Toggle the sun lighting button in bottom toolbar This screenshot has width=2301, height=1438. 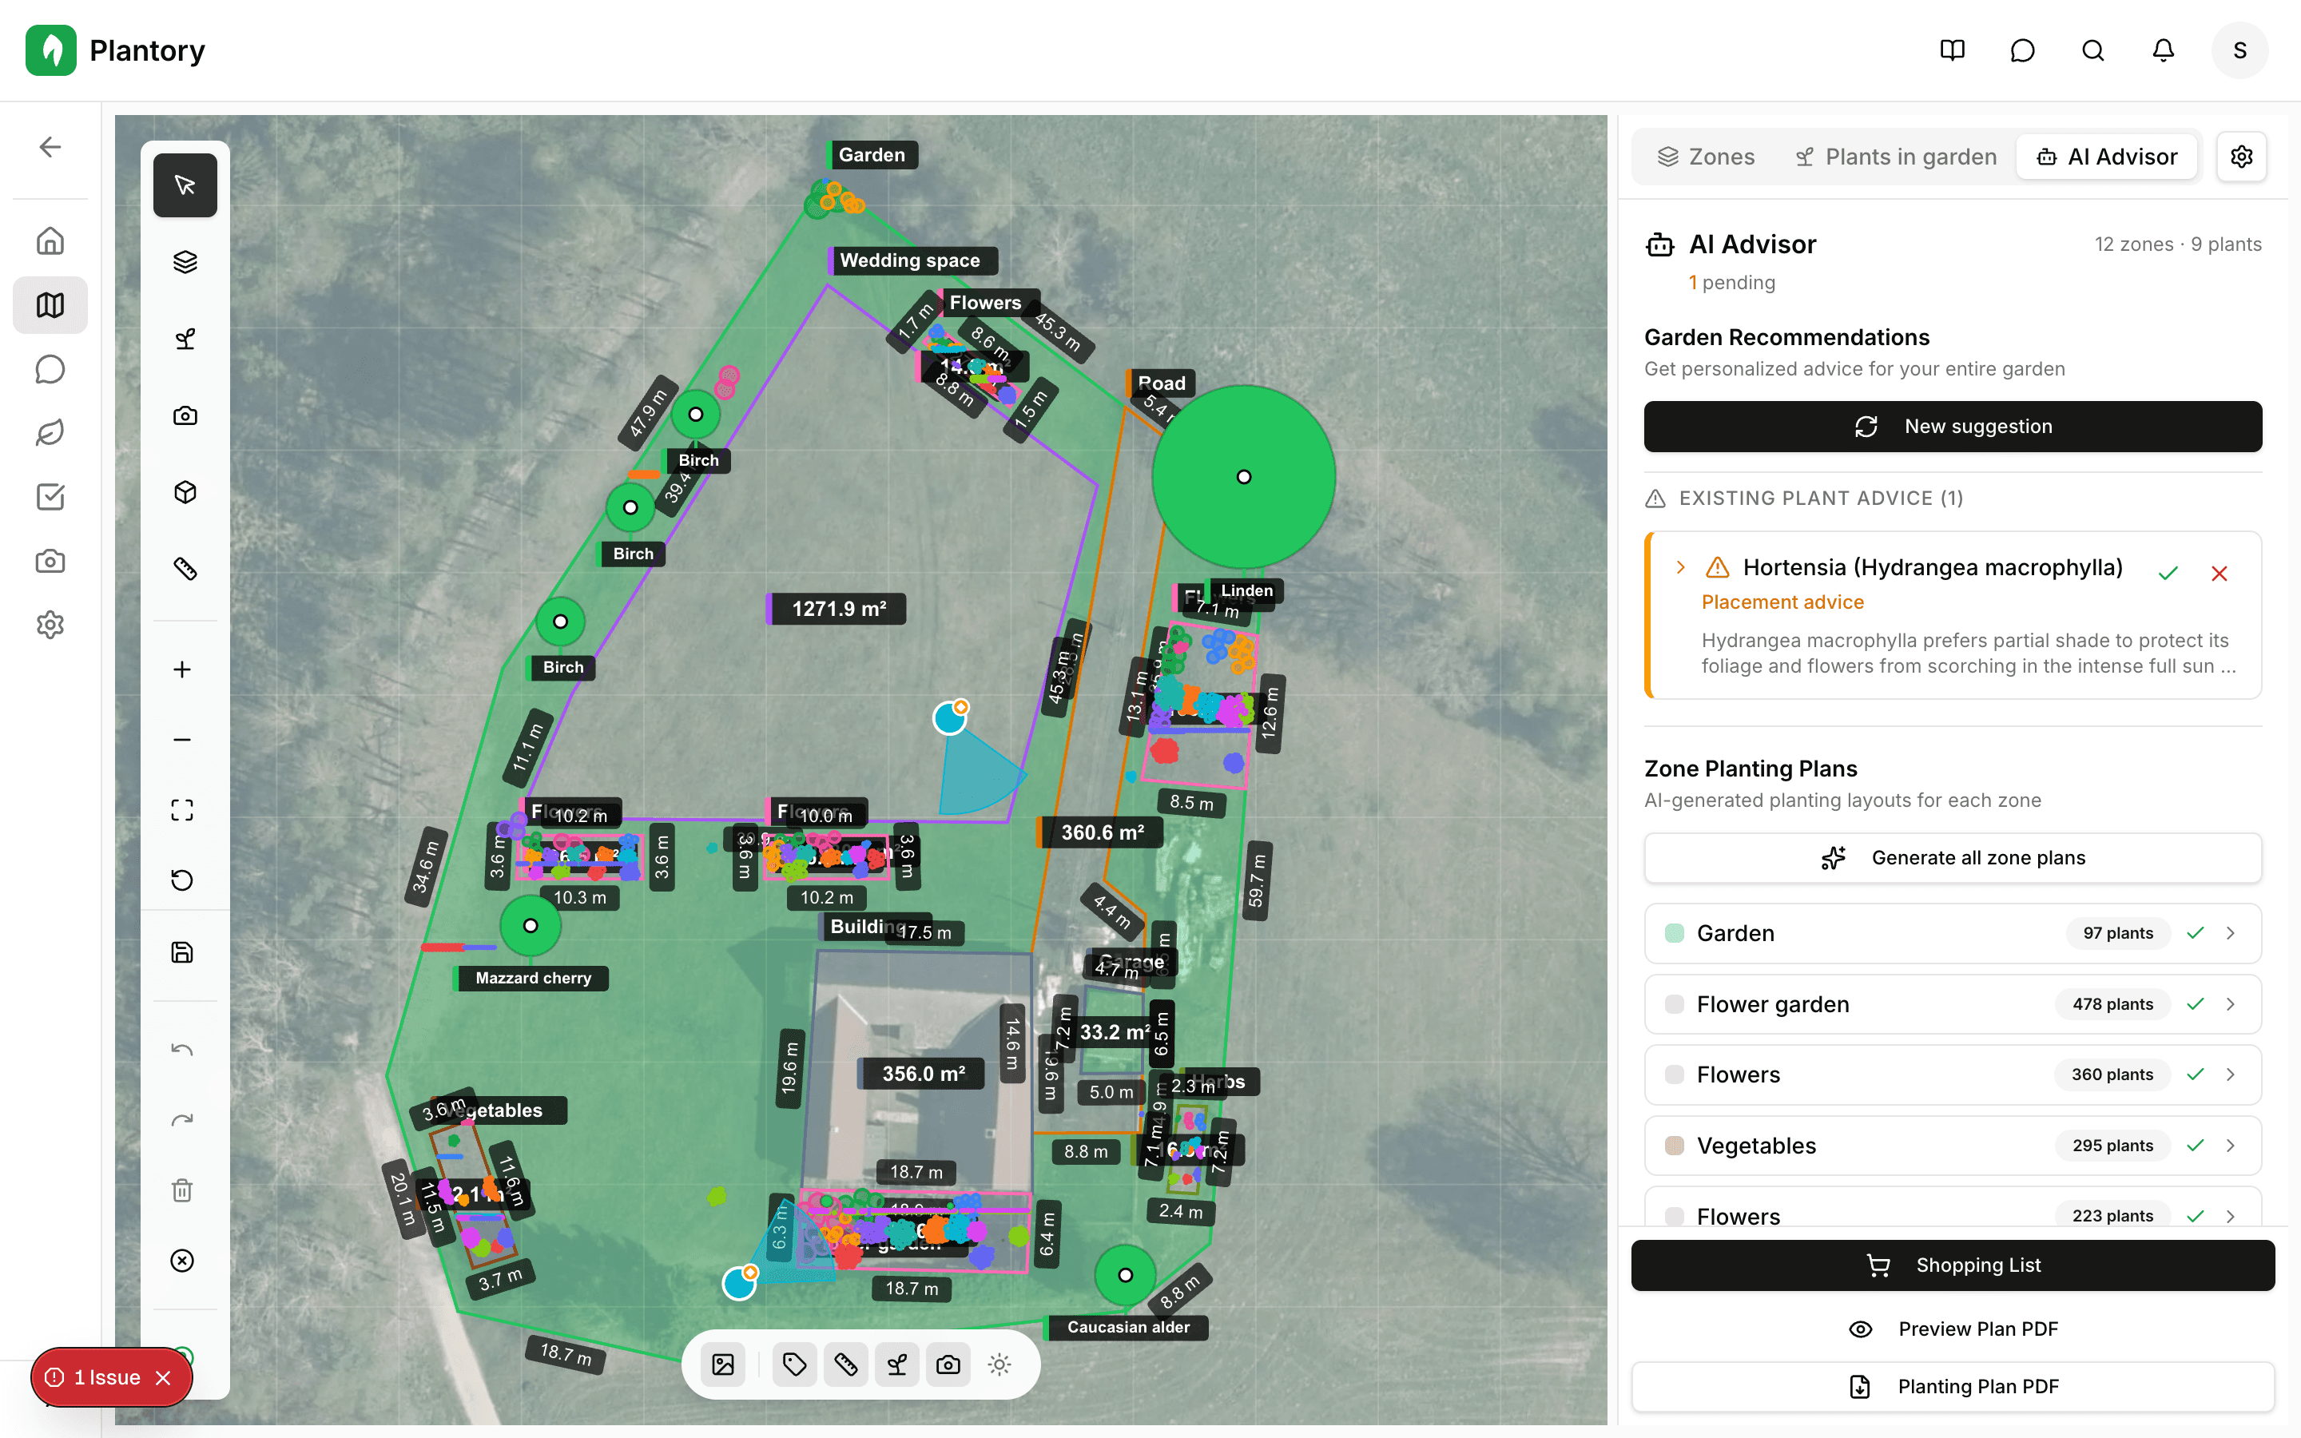point(999,1365)
